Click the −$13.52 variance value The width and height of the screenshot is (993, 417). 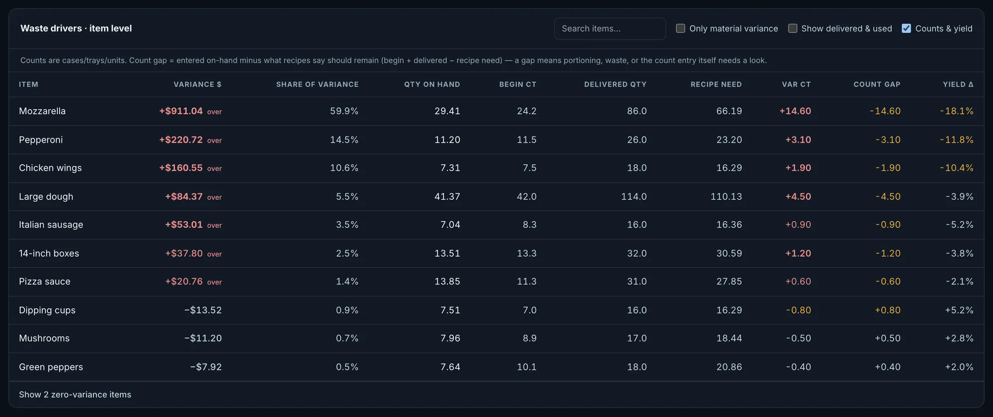pos(203,310)
